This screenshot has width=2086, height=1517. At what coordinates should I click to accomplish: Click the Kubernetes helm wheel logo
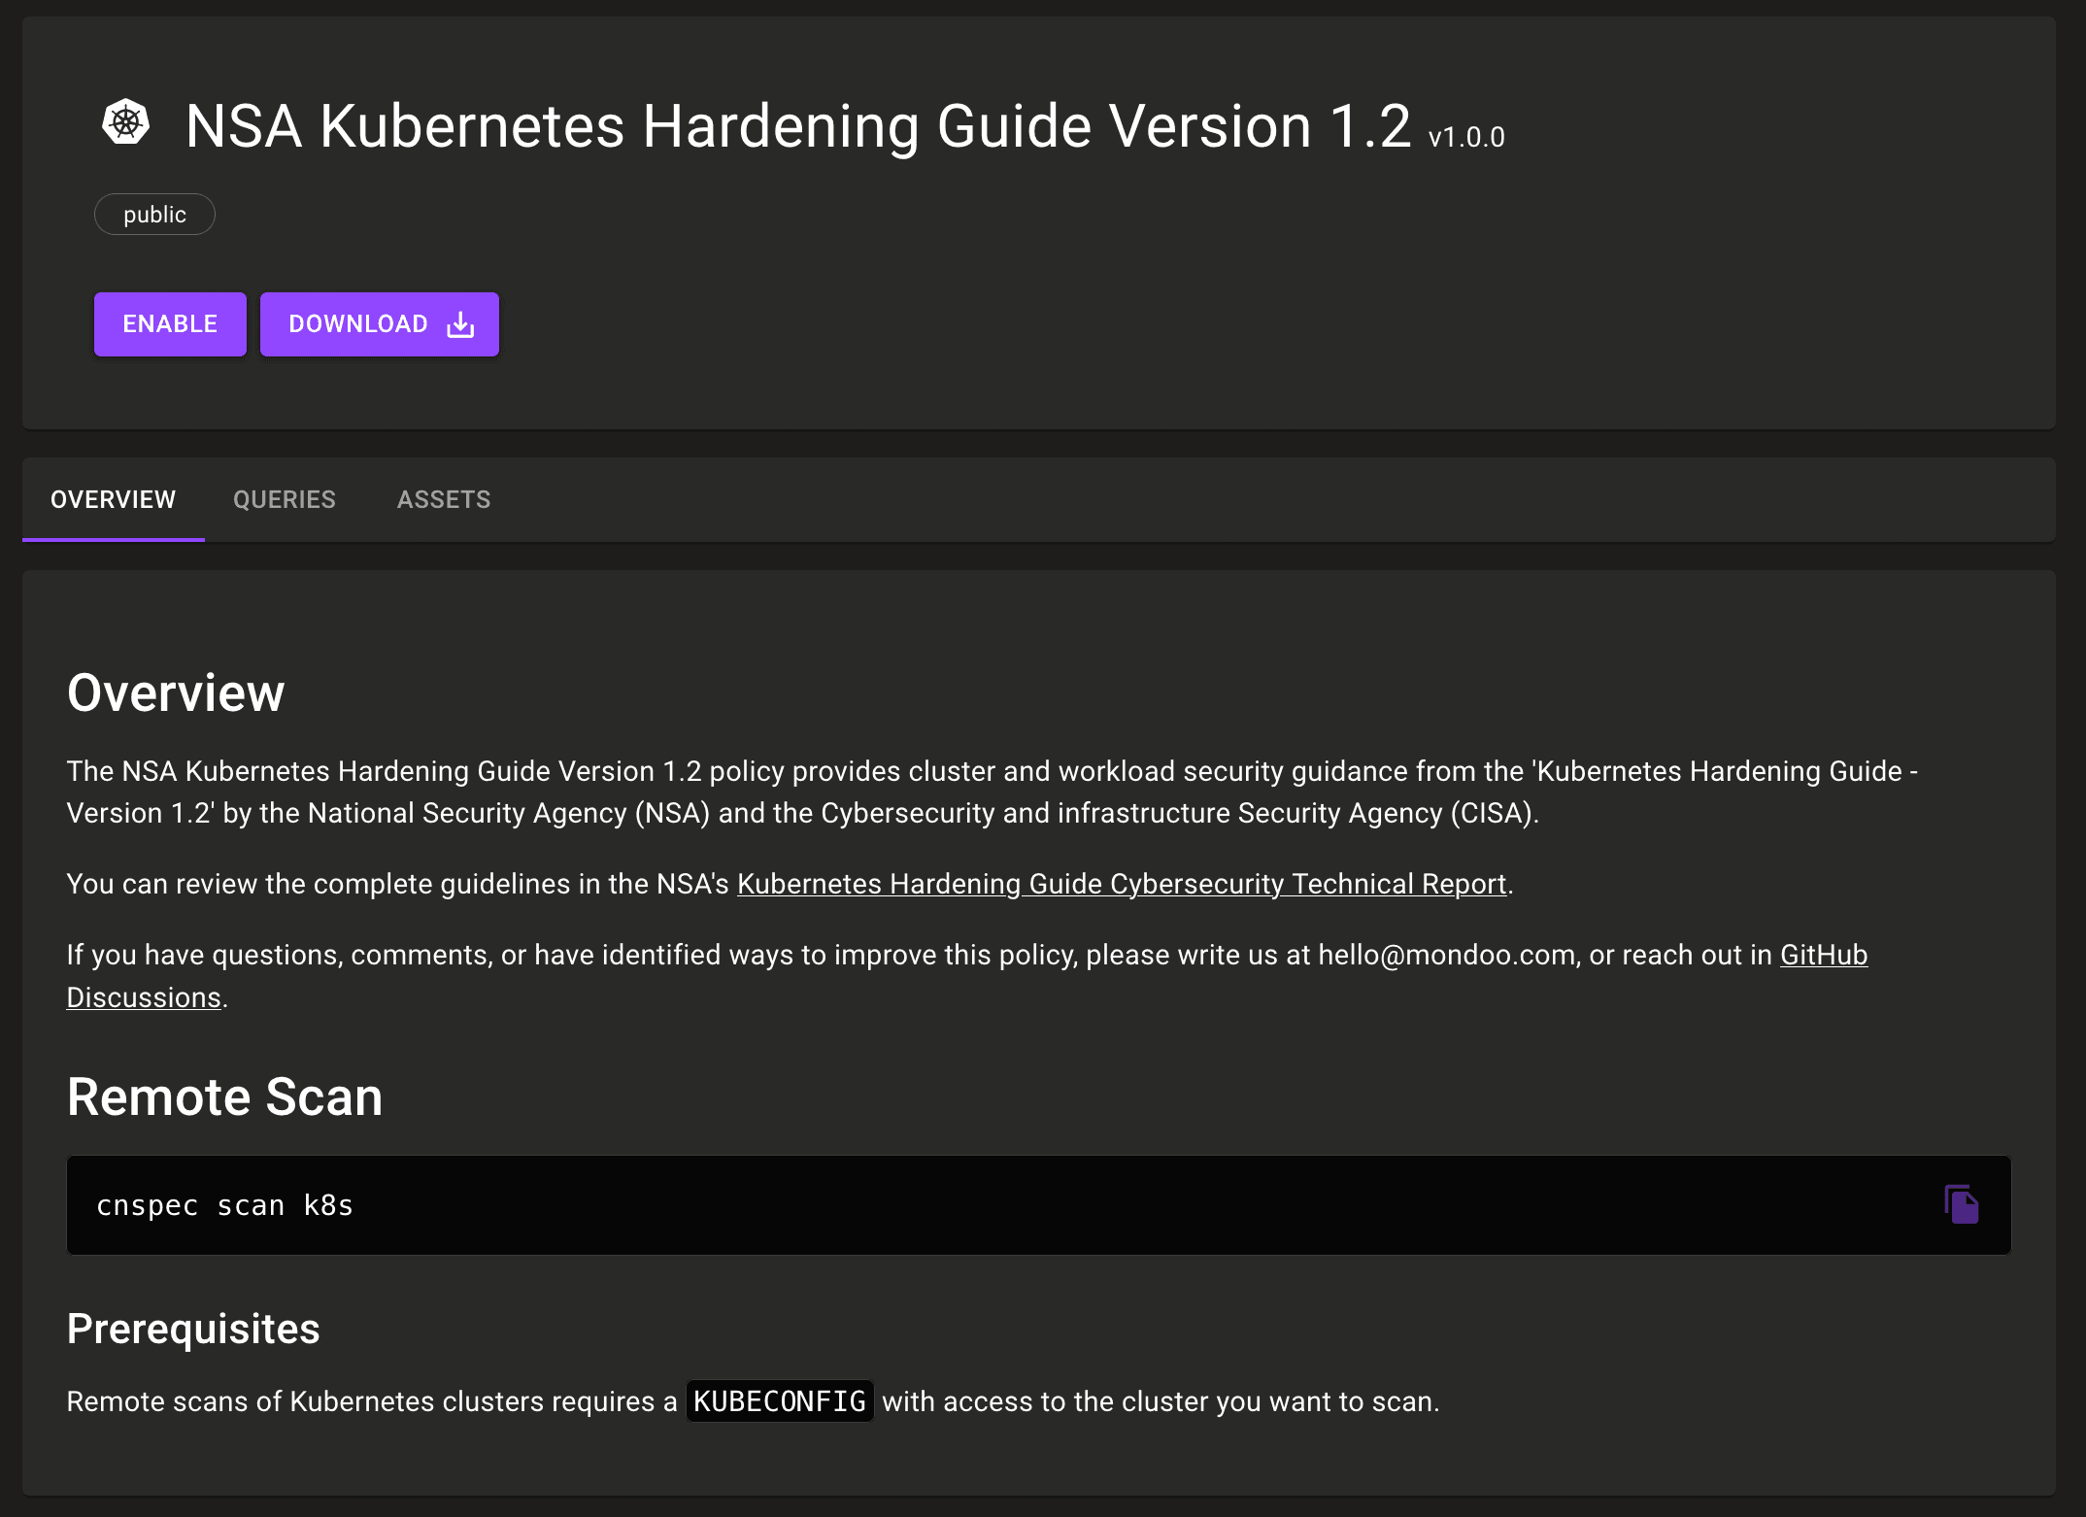(x=126, y=123)
